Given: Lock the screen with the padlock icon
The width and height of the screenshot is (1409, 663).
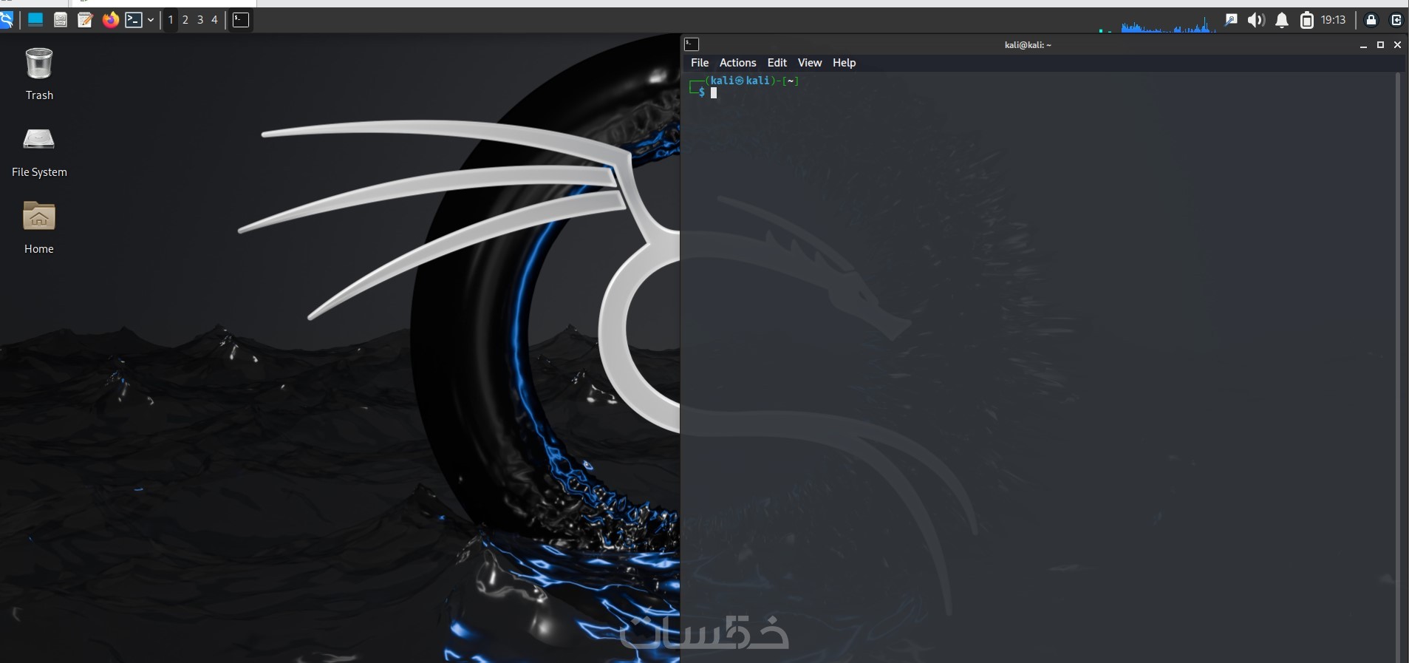Looking at the screenshot, I should 1371,20.
